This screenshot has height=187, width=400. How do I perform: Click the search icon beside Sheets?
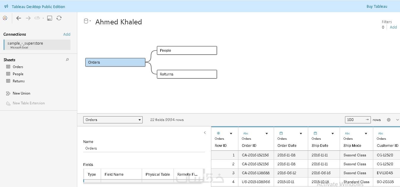pyautogui.click(x=67, y=60)
